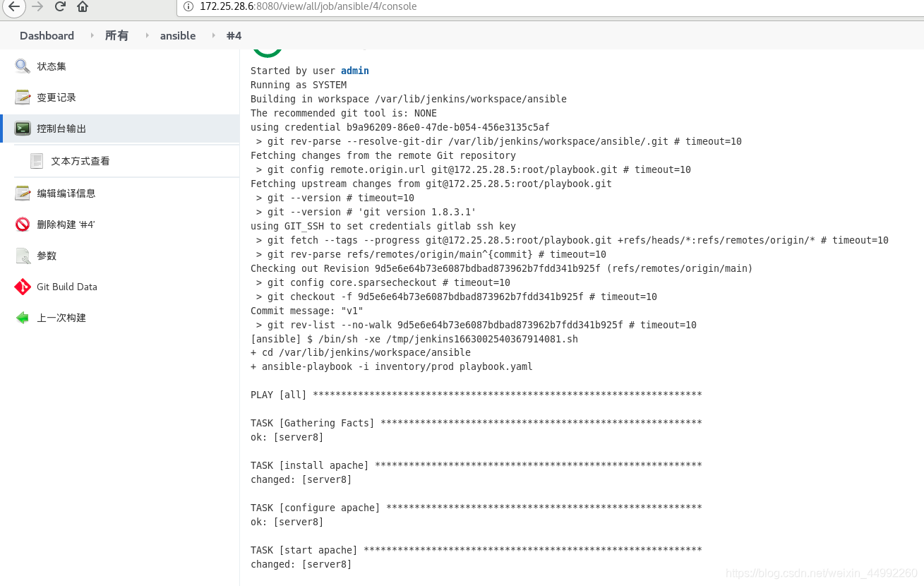Click the site info icon in the address bar
The height and width of the screenshot is (586, 924).
[x=188, y=6]
